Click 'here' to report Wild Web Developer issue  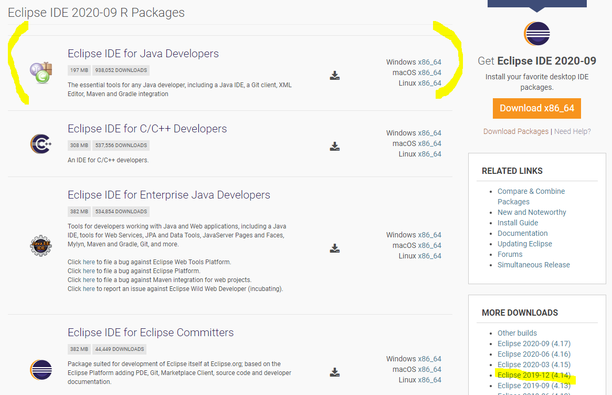coord(89,289)
